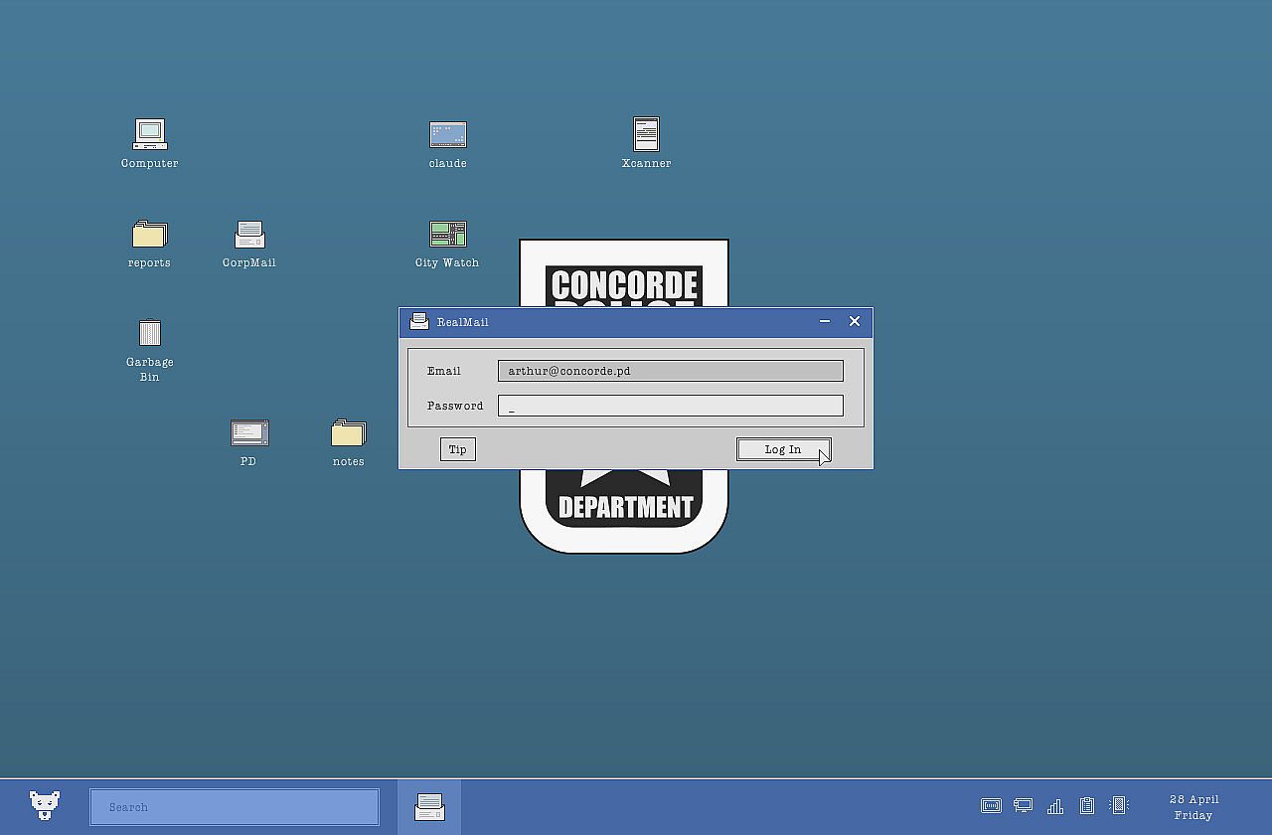Click the 28 April Friday date

point(1193,807)
